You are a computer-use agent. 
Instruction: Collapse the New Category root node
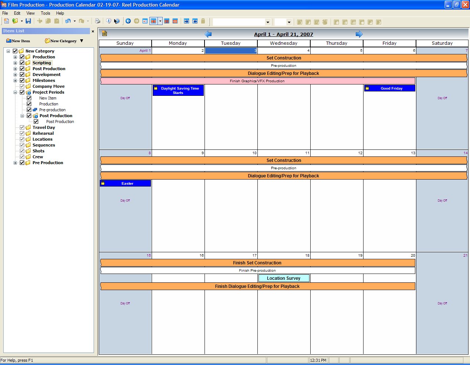point(8,51)
